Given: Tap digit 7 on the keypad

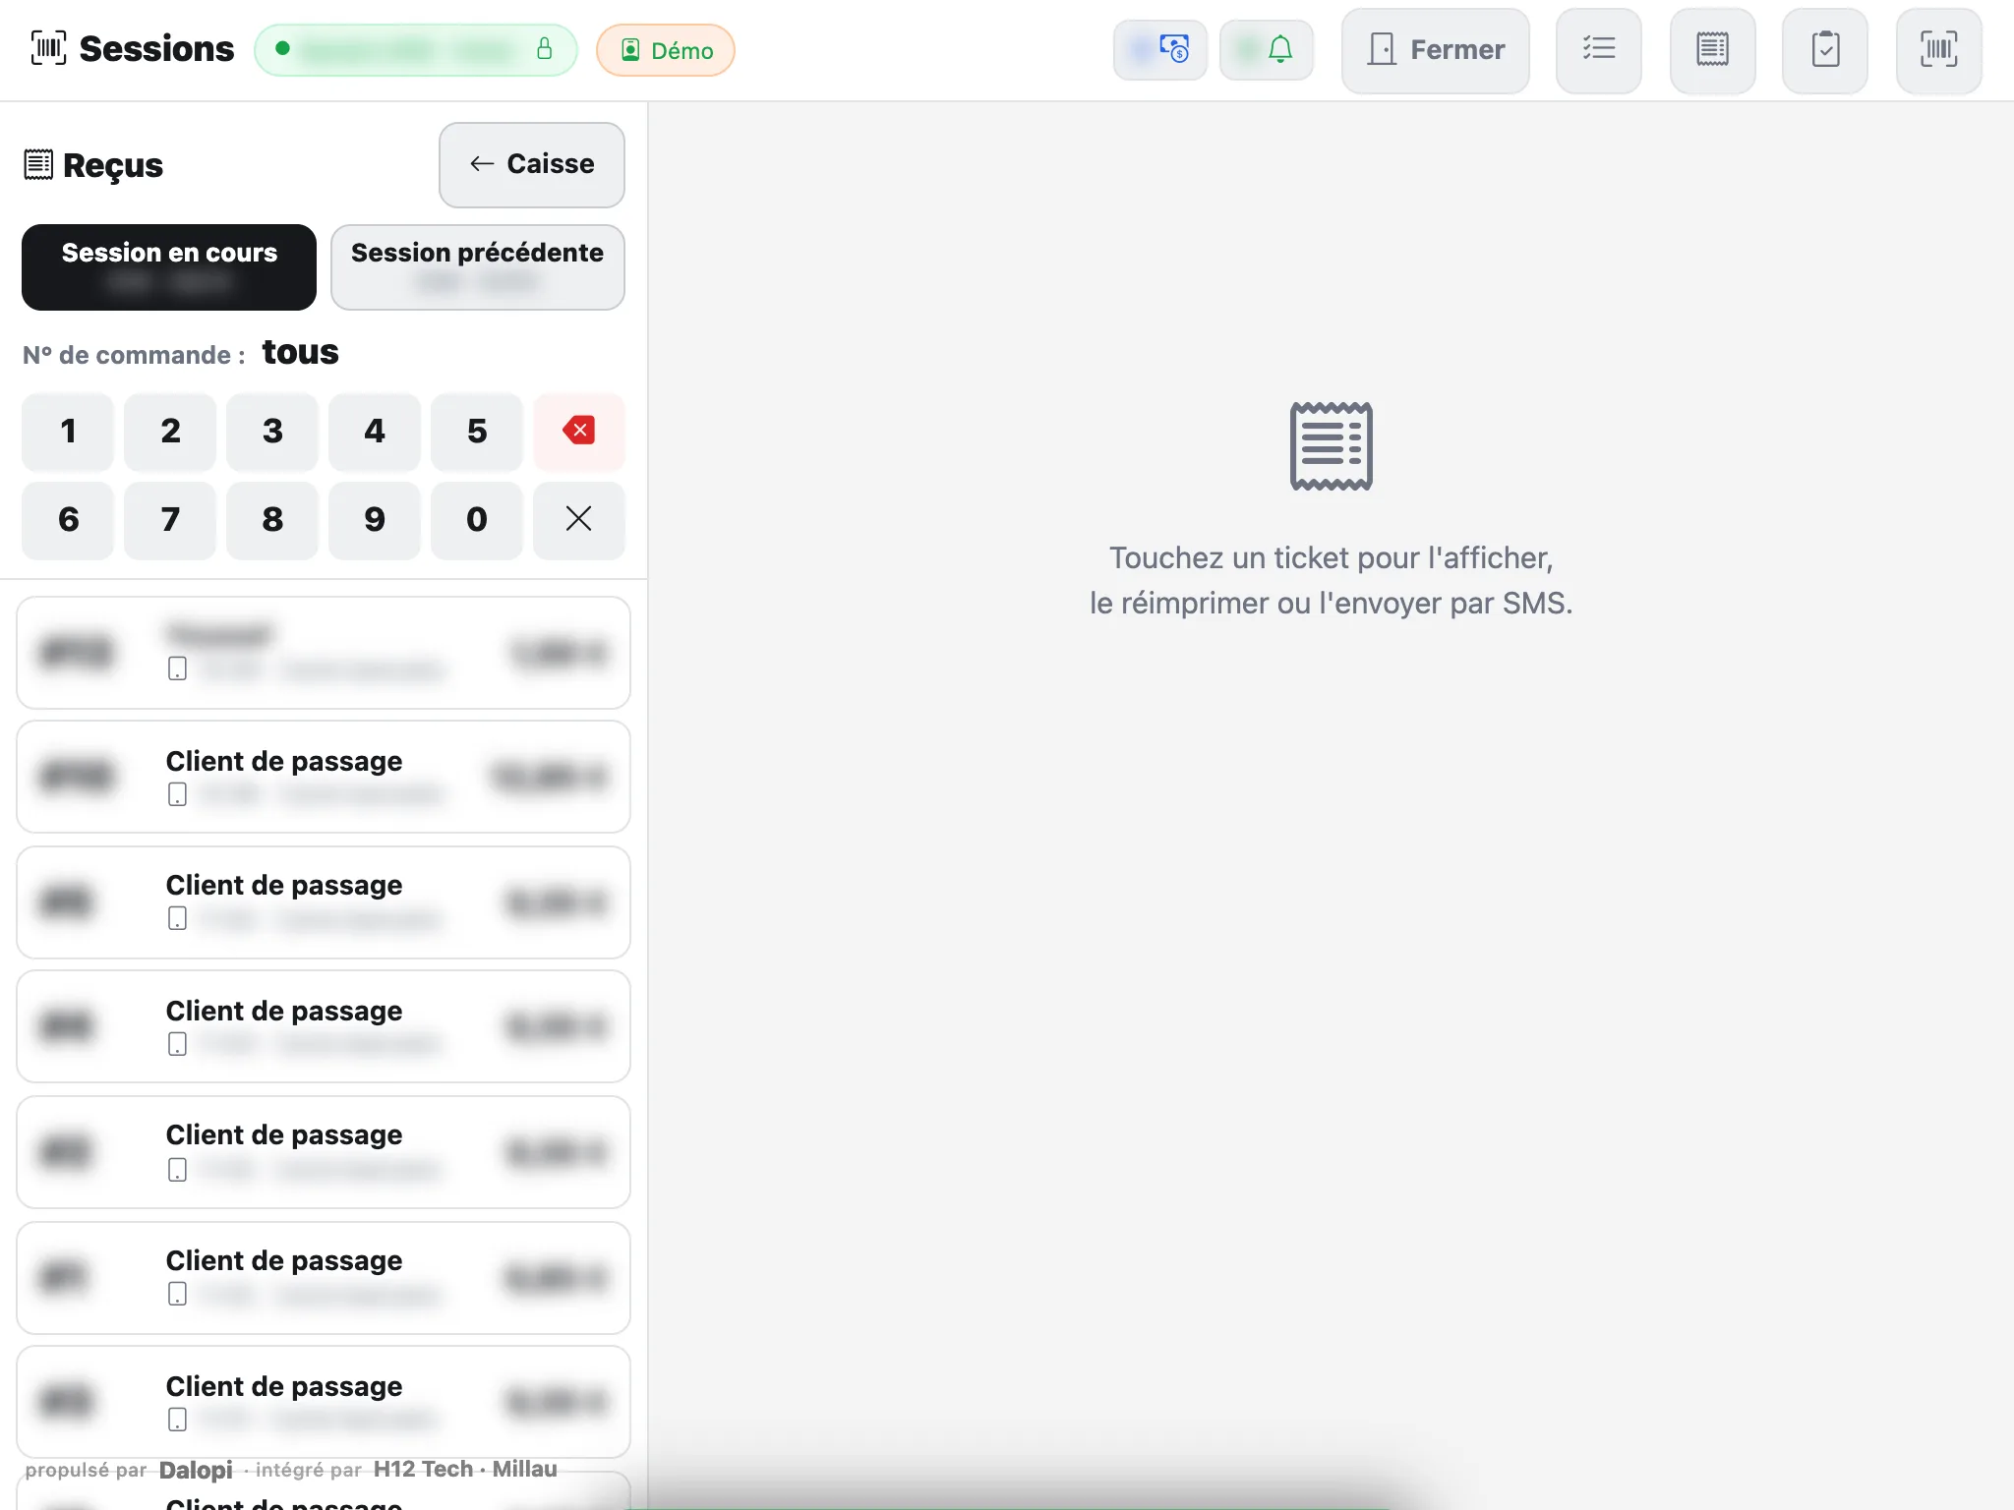Looking at the screenshot, I should [170, 520].
